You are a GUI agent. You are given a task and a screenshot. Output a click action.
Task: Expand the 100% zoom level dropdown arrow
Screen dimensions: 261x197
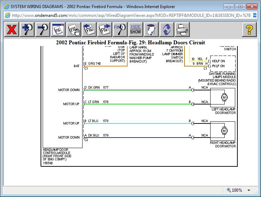point(249,190)
